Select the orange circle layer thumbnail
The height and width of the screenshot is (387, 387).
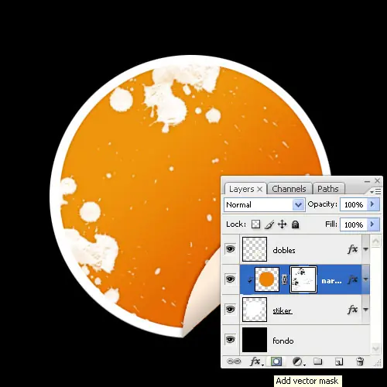coord(267,279)
